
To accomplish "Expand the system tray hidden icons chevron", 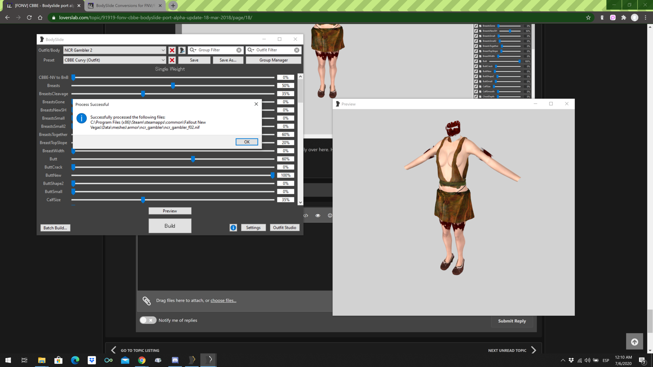I will (563, 360).
